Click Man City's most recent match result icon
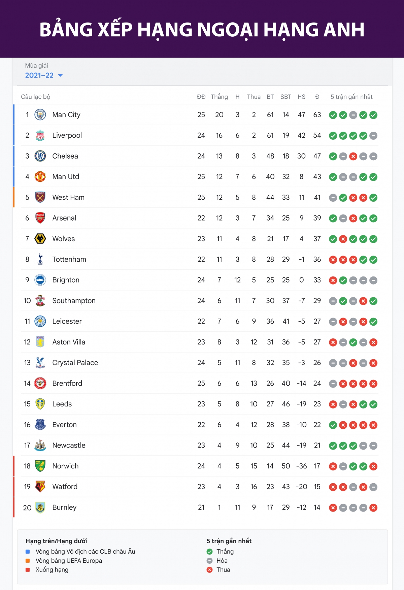Screen dimensions: 404x590 coord(373,115)
